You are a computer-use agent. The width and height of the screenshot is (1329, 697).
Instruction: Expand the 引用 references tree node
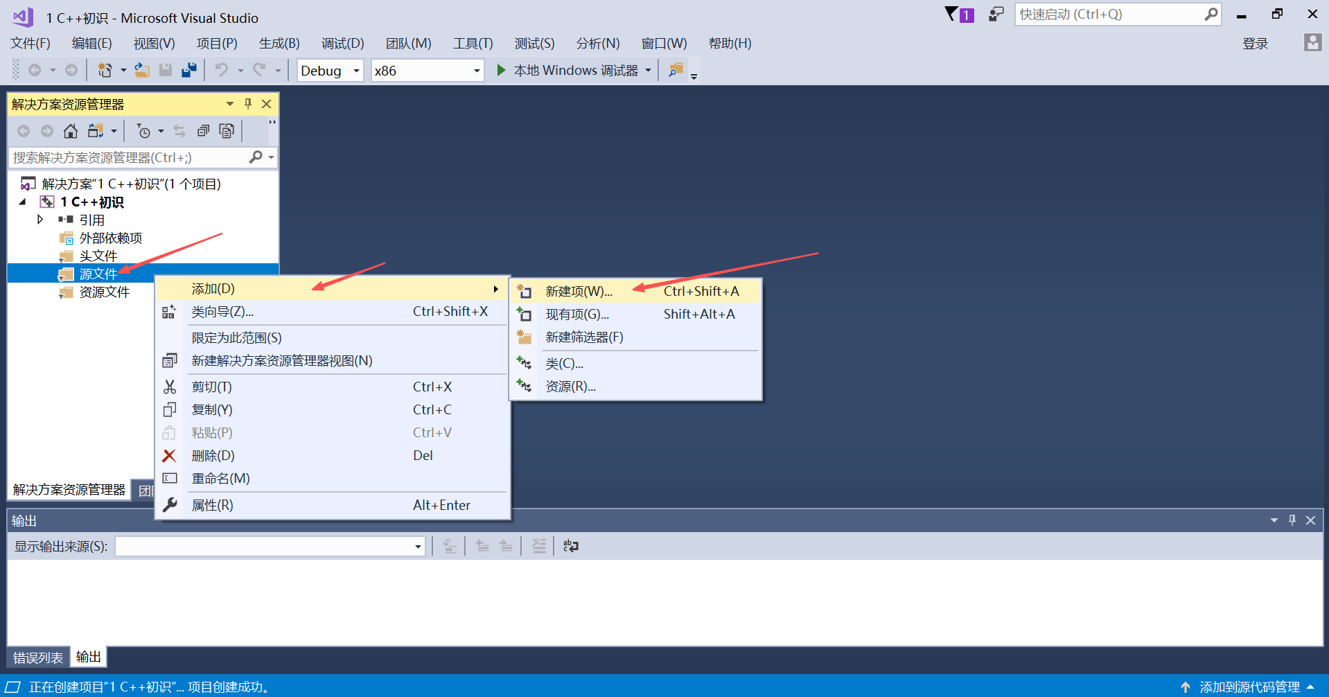40,220
